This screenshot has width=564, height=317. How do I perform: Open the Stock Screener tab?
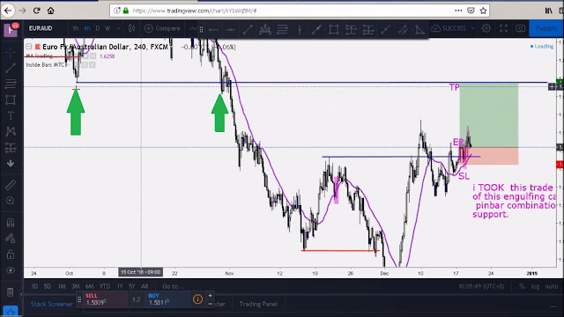(51, 304)
